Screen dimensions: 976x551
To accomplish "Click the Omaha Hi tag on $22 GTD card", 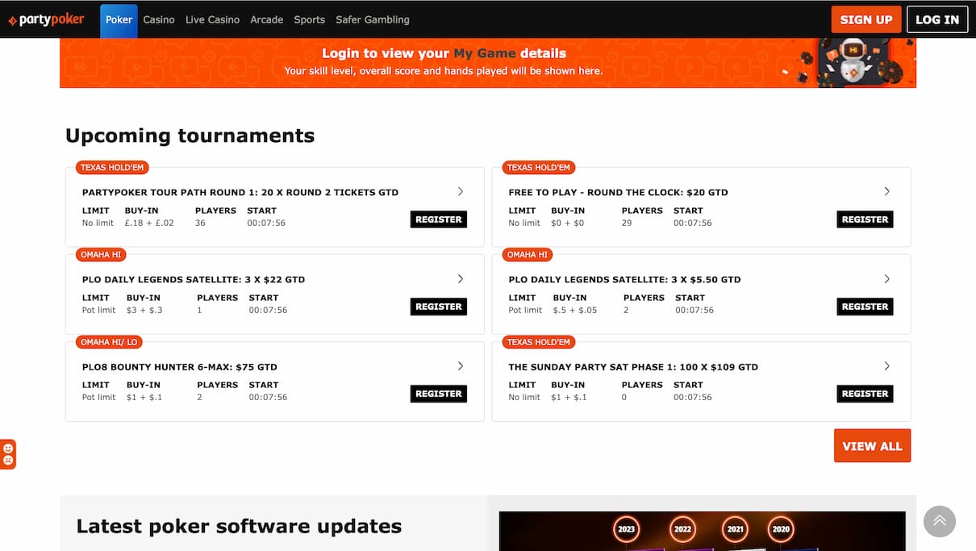I will [101, 255].
